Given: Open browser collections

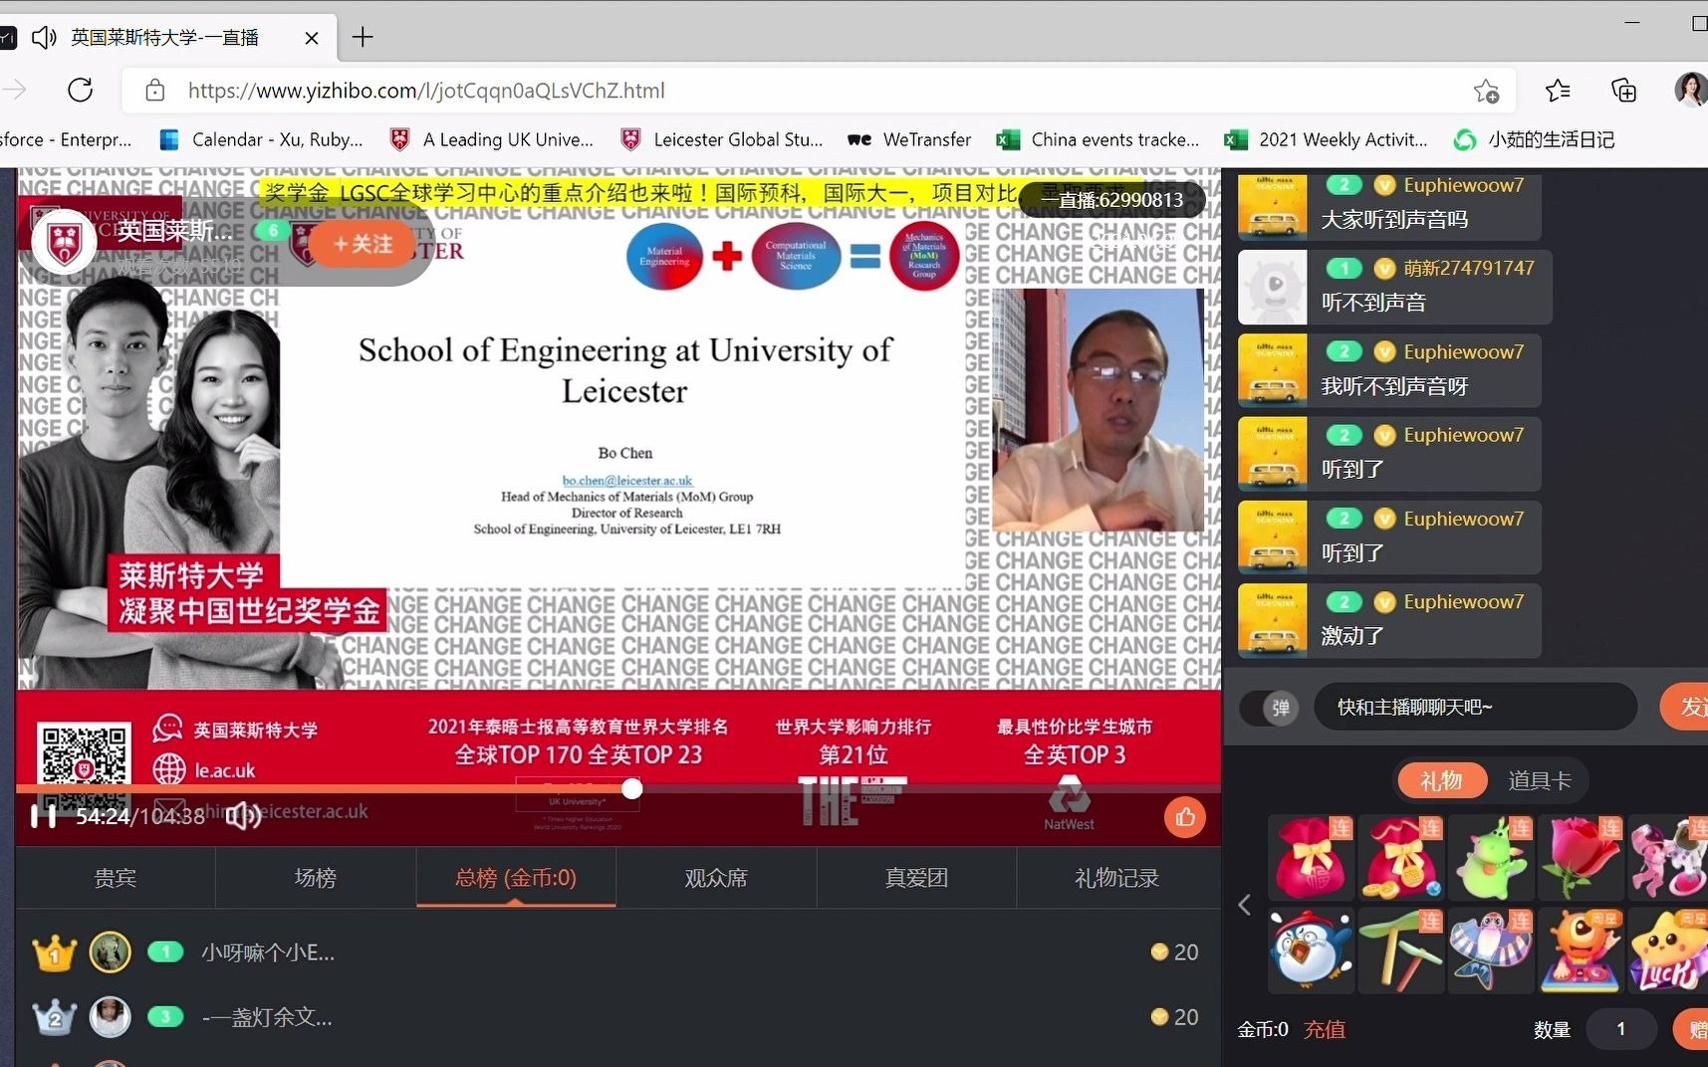Looking at the screenshot, I should pyautogui.click(x=1623, y=91).
